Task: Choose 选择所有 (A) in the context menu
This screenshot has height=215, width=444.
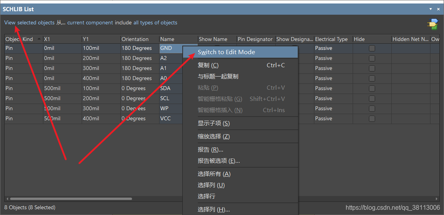Action: tap(214, 174)
